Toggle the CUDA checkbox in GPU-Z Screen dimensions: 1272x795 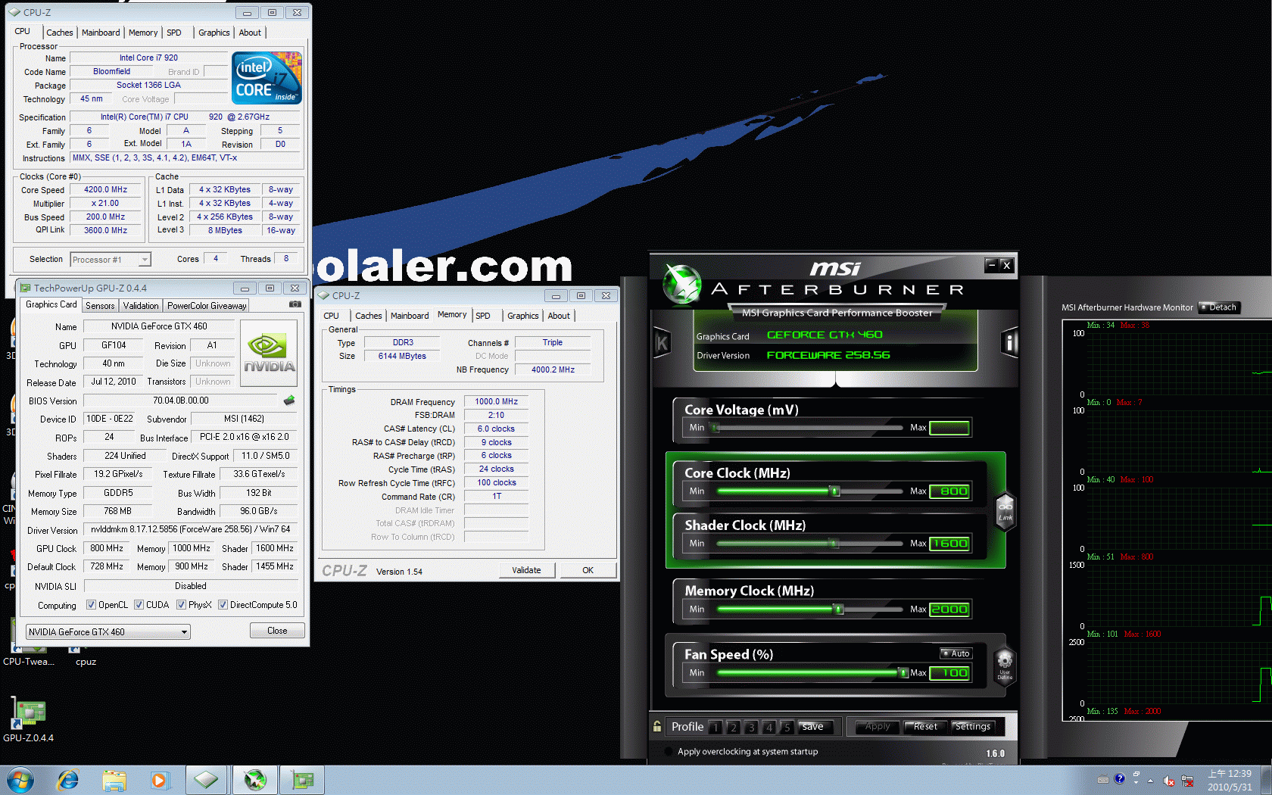pos(139,604)
